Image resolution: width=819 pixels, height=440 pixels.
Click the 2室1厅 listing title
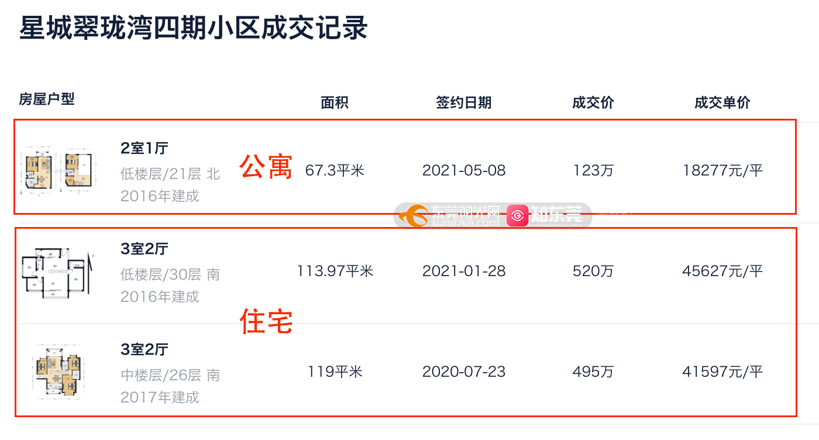[144, 148]
